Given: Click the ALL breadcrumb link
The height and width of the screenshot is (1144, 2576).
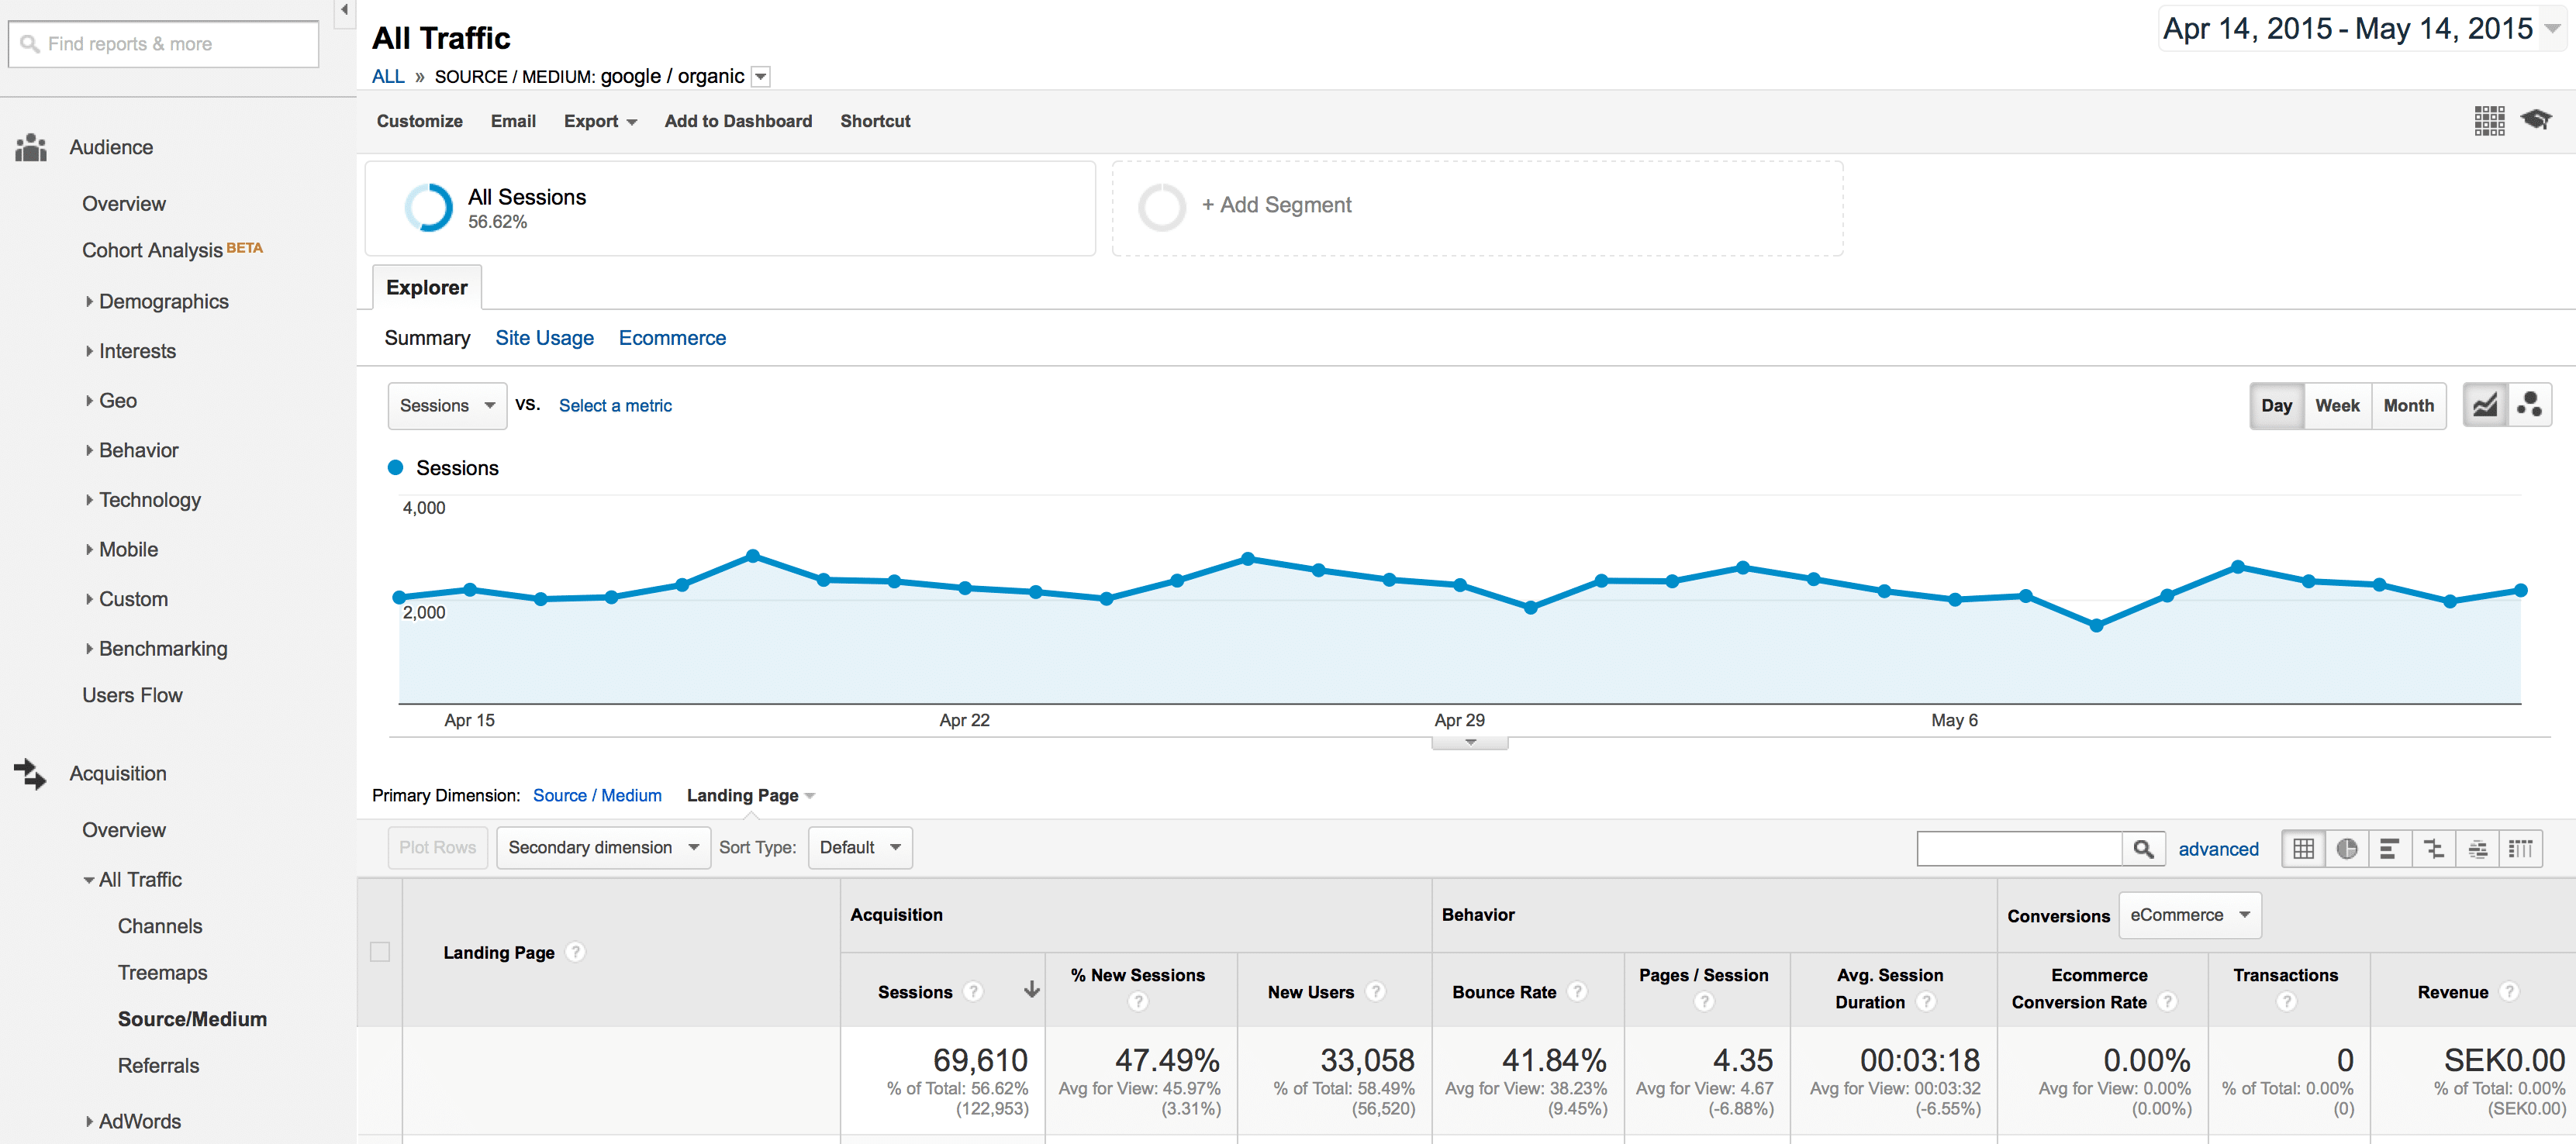Looking at the screenshot, I should [388, 77].
